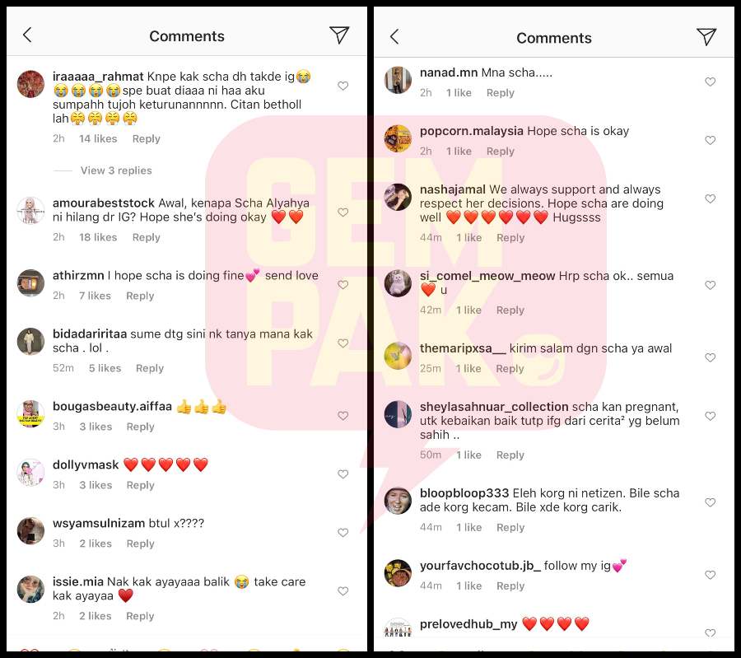This screenshot has width=741, height=658.
Task: Reply to themaripxsa__ comment
Action: coord(510,369)
